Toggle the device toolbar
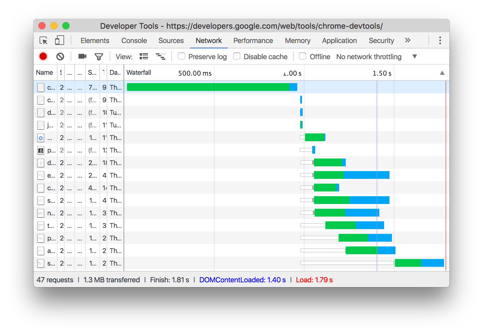 (59, 40)
